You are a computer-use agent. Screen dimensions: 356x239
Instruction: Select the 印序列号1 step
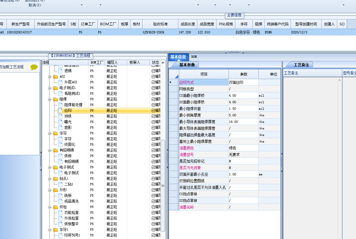tap(72, 235)
